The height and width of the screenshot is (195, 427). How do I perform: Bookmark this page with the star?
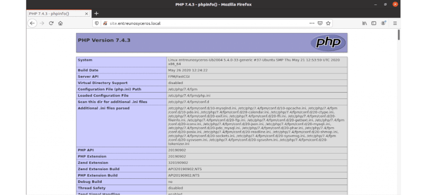tap(328, 23)
